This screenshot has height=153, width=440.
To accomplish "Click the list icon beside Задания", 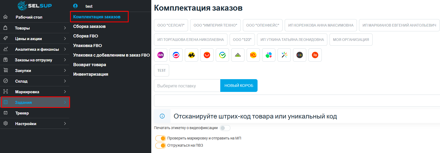I will (x=6, y=102).
